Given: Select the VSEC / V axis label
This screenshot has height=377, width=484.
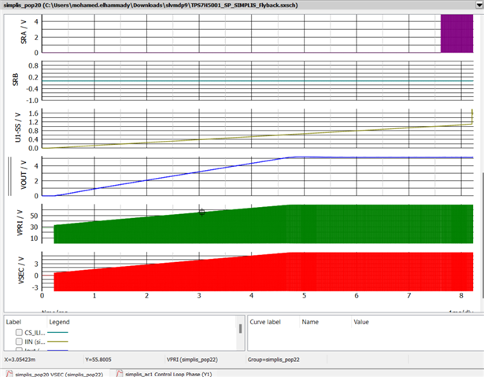Looking at the screenshot, I should (x=21, y=271).
